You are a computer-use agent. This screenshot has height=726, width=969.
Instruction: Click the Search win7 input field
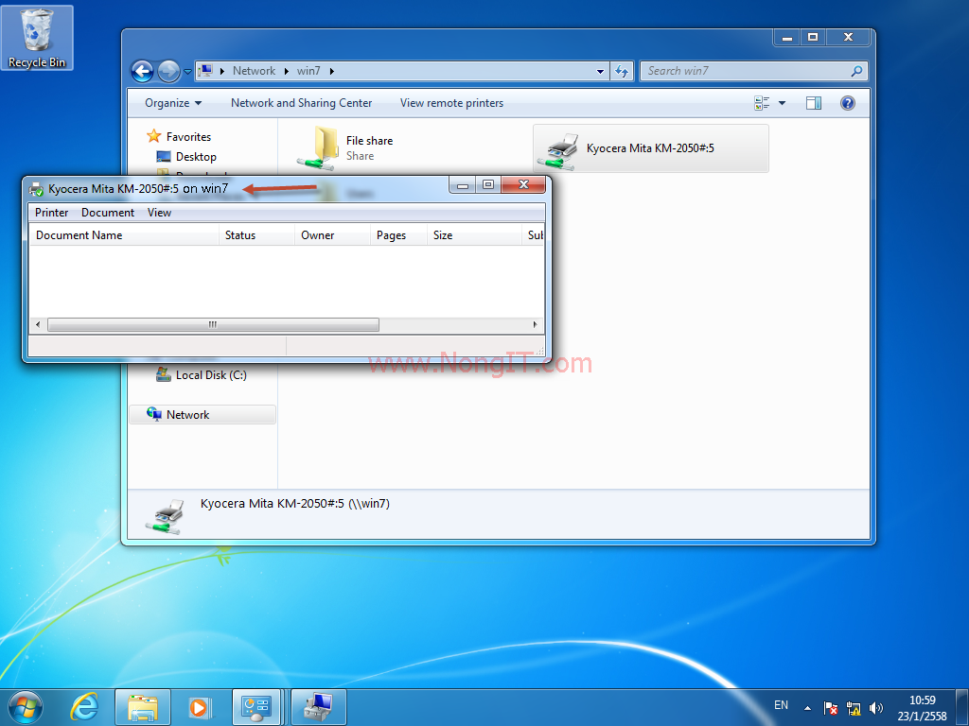pos(745,71)
